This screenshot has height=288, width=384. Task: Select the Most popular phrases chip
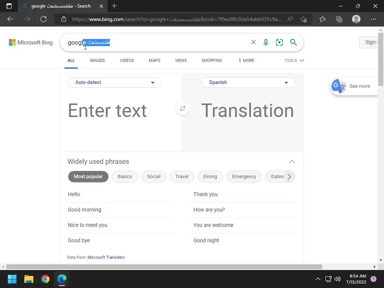tap(88, 177)
